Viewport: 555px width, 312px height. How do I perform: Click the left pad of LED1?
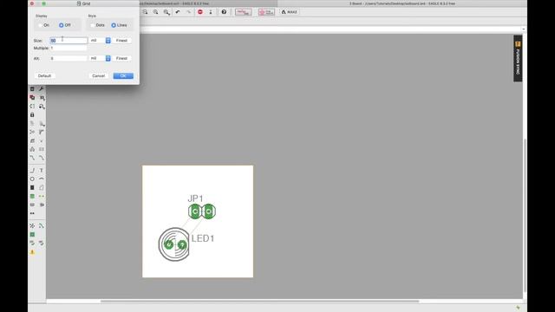click(x=169, y=244)
